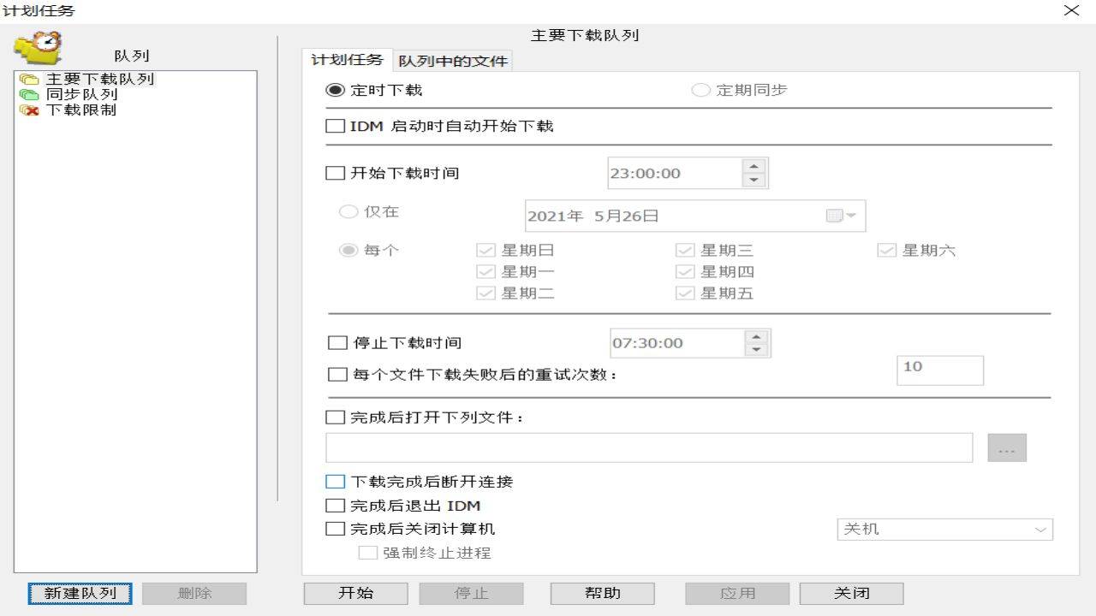Click the up arrow on the start time spinner
Viewport: 1096px width, 616px height.
coord(754,167)
